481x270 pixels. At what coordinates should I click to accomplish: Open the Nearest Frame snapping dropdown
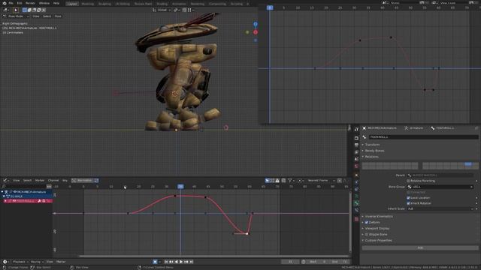pos(321,181)
